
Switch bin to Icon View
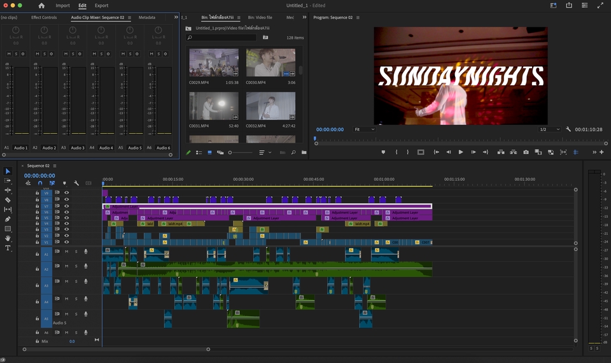tap(209, 152)
